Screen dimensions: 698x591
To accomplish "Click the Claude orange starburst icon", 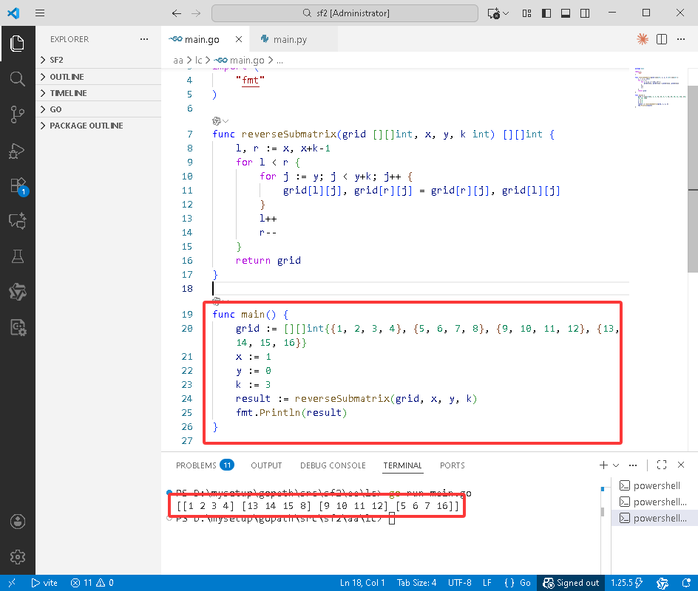I will (643, 39).
